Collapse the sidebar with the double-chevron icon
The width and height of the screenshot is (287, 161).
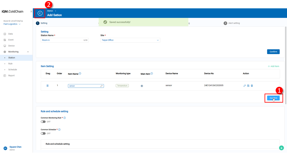(x=31, y=12)
